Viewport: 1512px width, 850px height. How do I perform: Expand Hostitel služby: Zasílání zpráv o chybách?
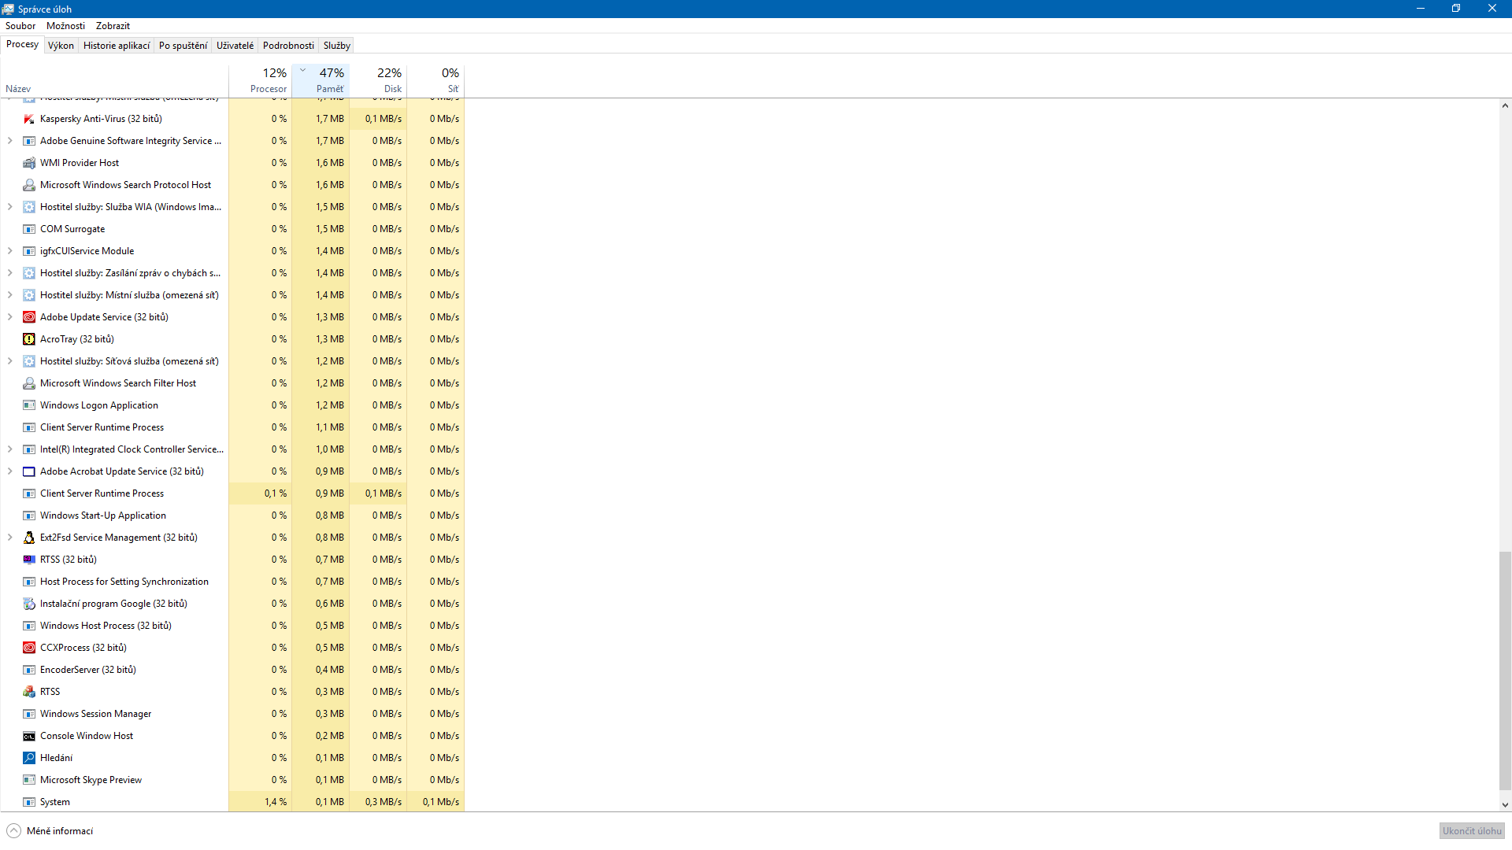9,273
